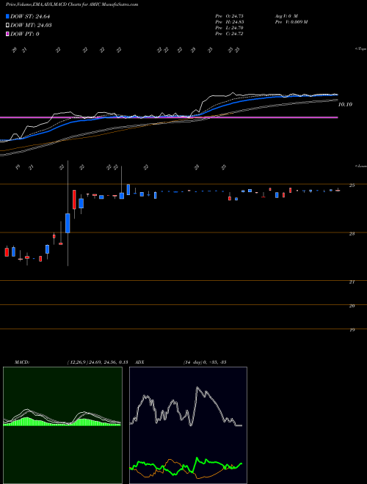Viewport: 367px width, 484px height.
Task: Click the 'Pre C: 24.72' close value
Action: coord(229,34)
